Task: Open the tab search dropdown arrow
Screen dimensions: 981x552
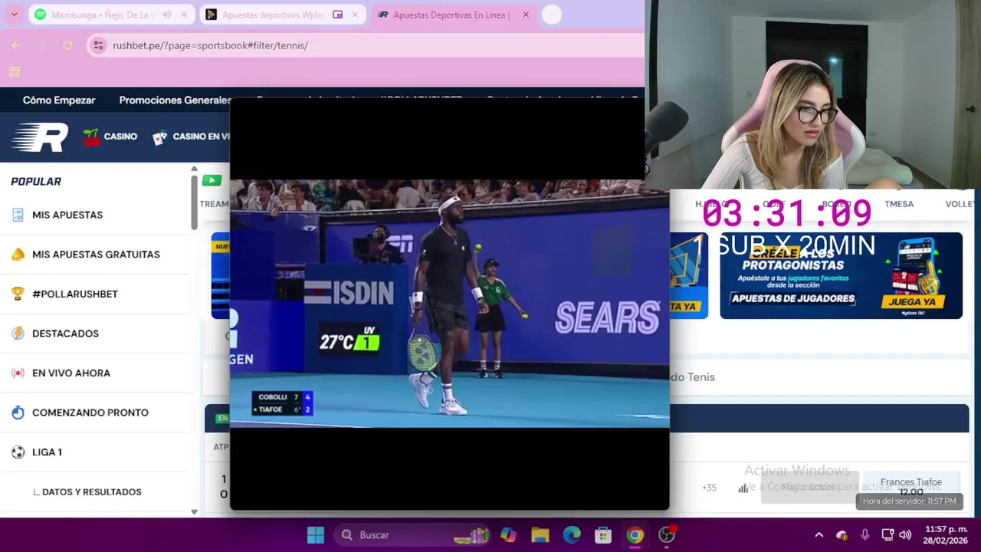Action: (x=14, y=15)
